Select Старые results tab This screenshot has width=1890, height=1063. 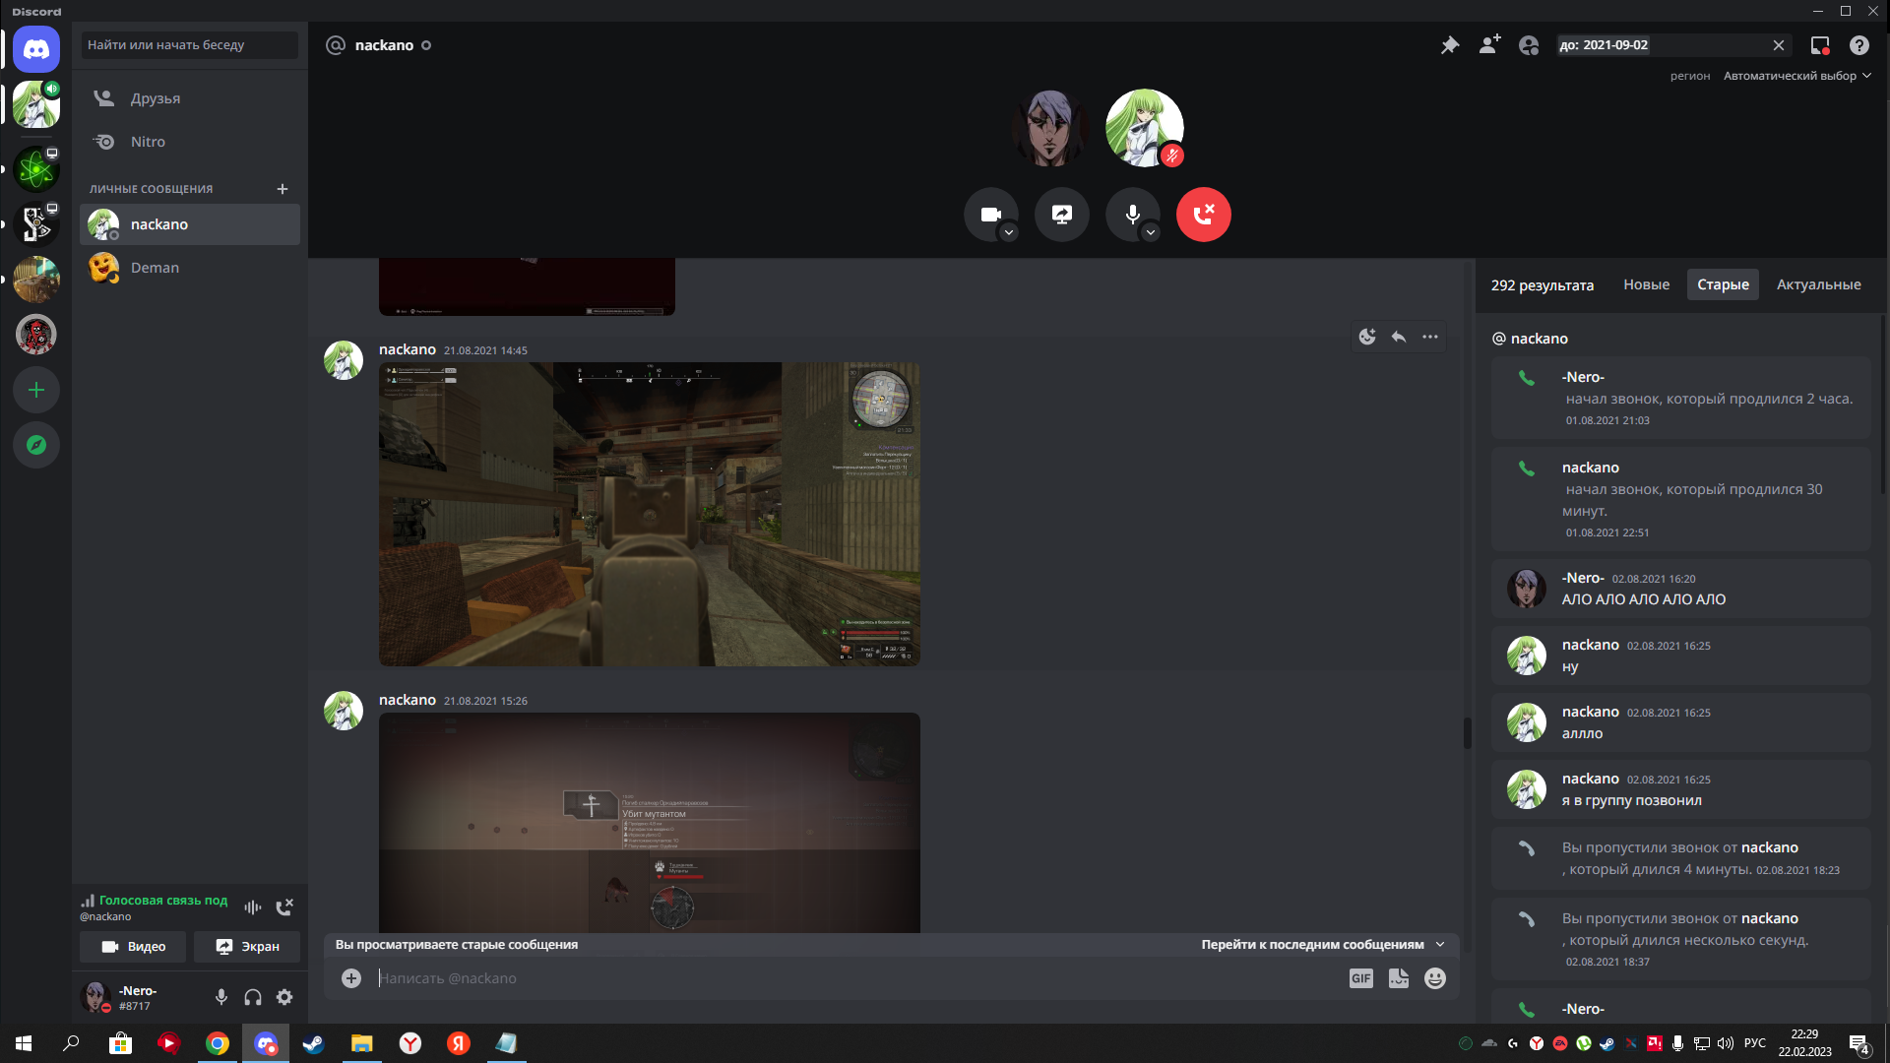(1723, 284)
